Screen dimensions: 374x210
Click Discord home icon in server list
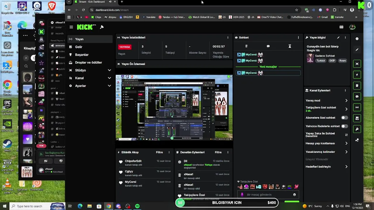pyautogui.click(x=41, y=23)
